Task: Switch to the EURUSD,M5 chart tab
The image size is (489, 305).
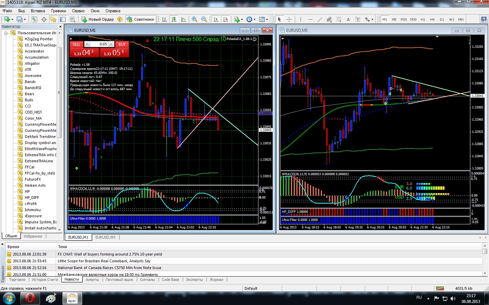Action: pos(105,237)
